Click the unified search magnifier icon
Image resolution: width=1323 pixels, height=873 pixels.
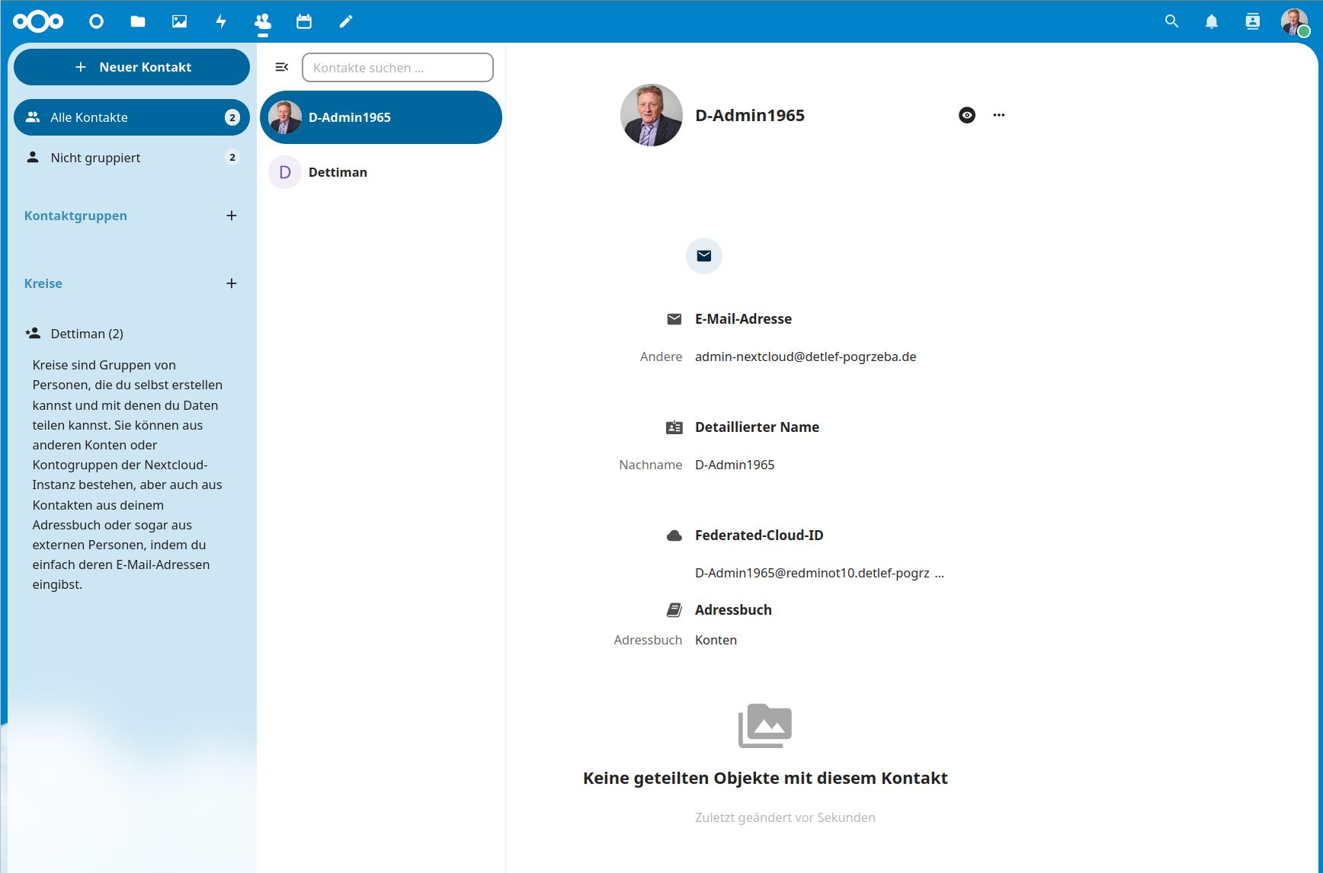click(1171, 21)
